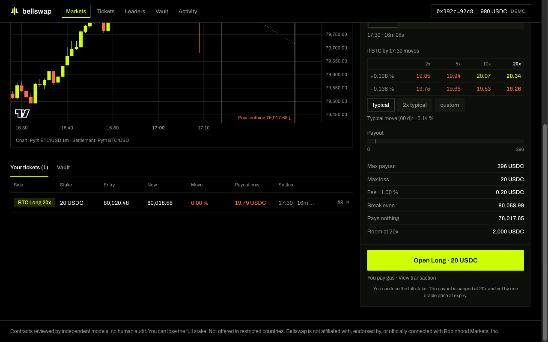Click the TradingView logo on chart
This screenshot has width=548, height=342.
click(x=22, y=113)
